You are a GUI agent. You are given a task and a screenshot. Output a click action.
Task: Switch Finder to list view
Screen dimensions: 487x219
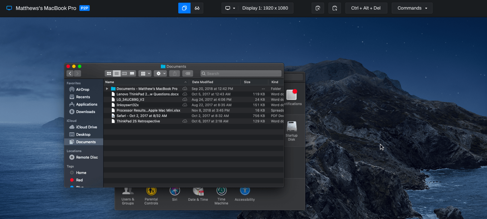pos(117,73)
